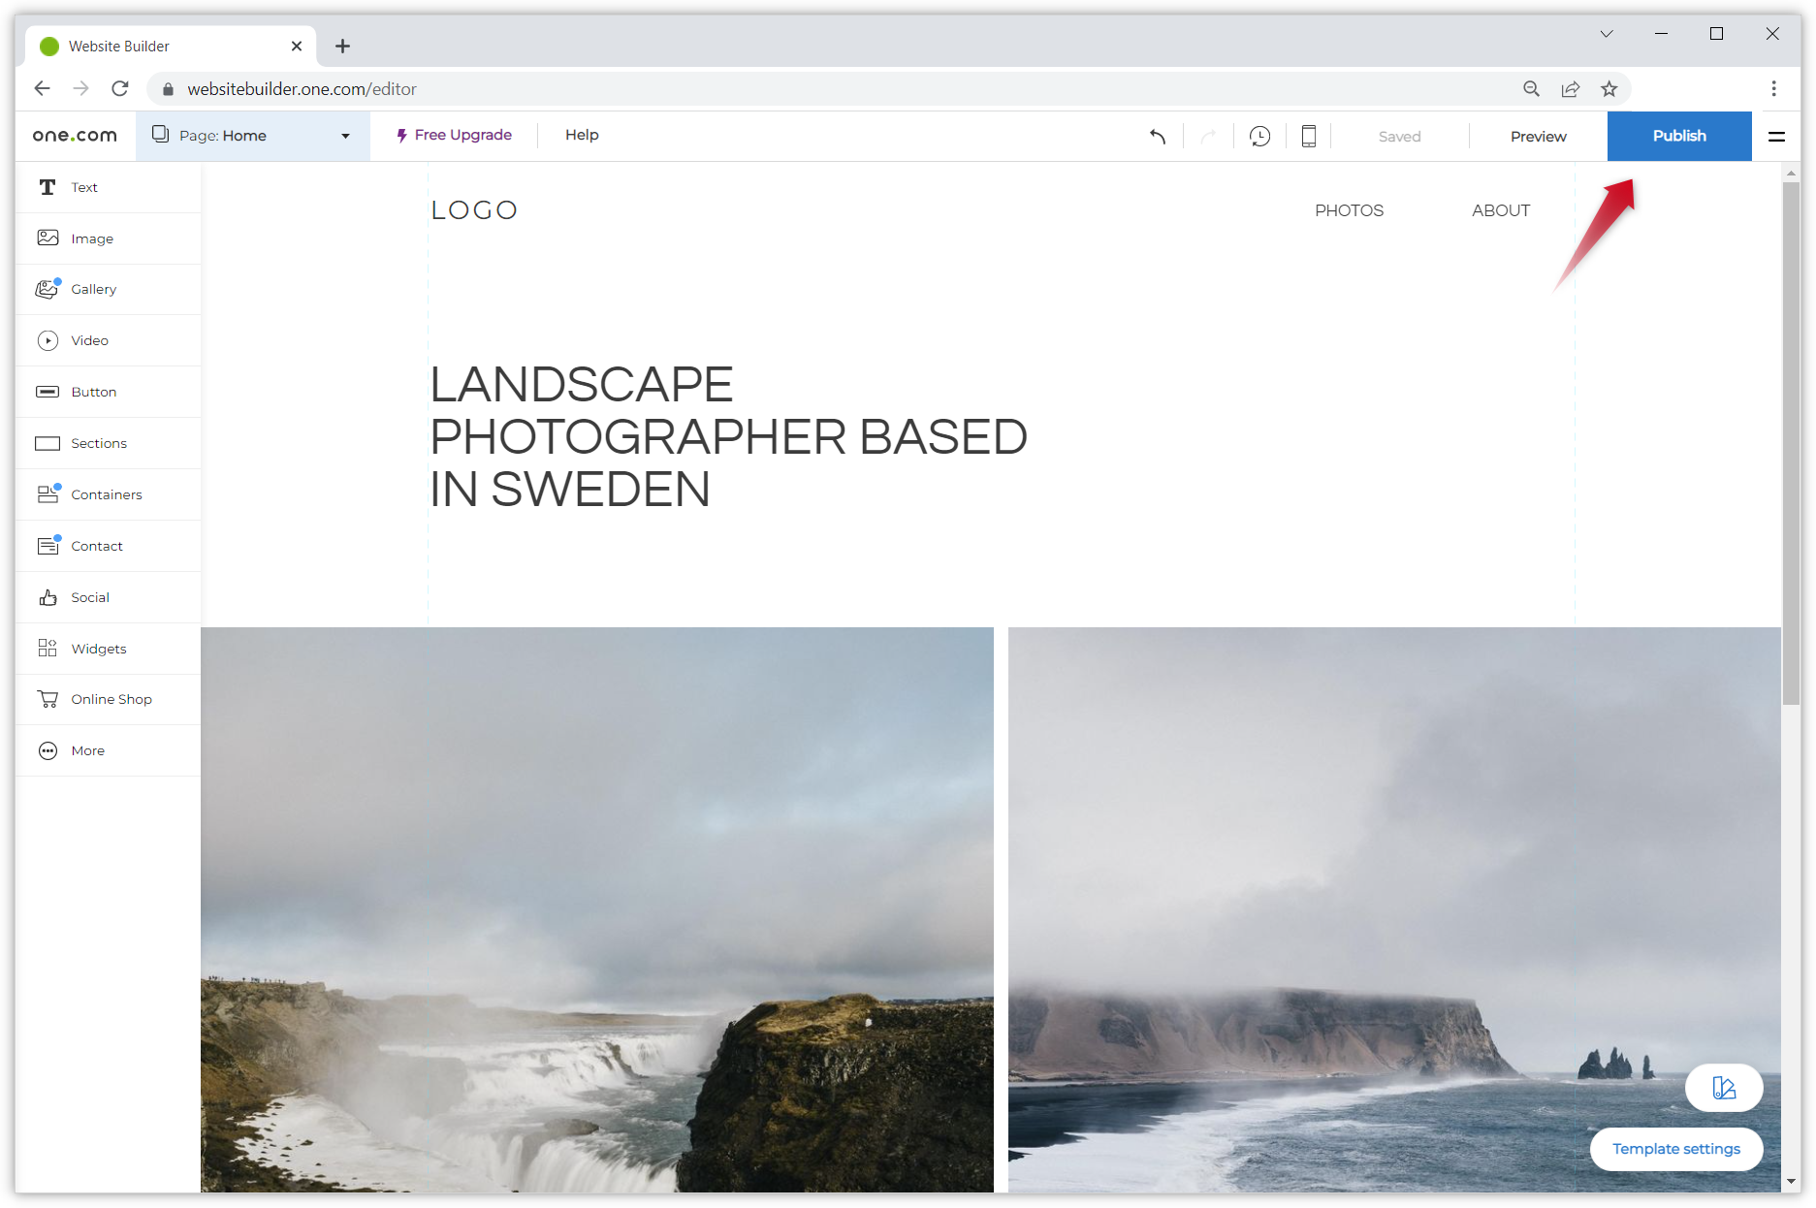Screen dimensions: 1816x1208
Task: Open the tab search chevron
Action: [x=1607, y=34]
